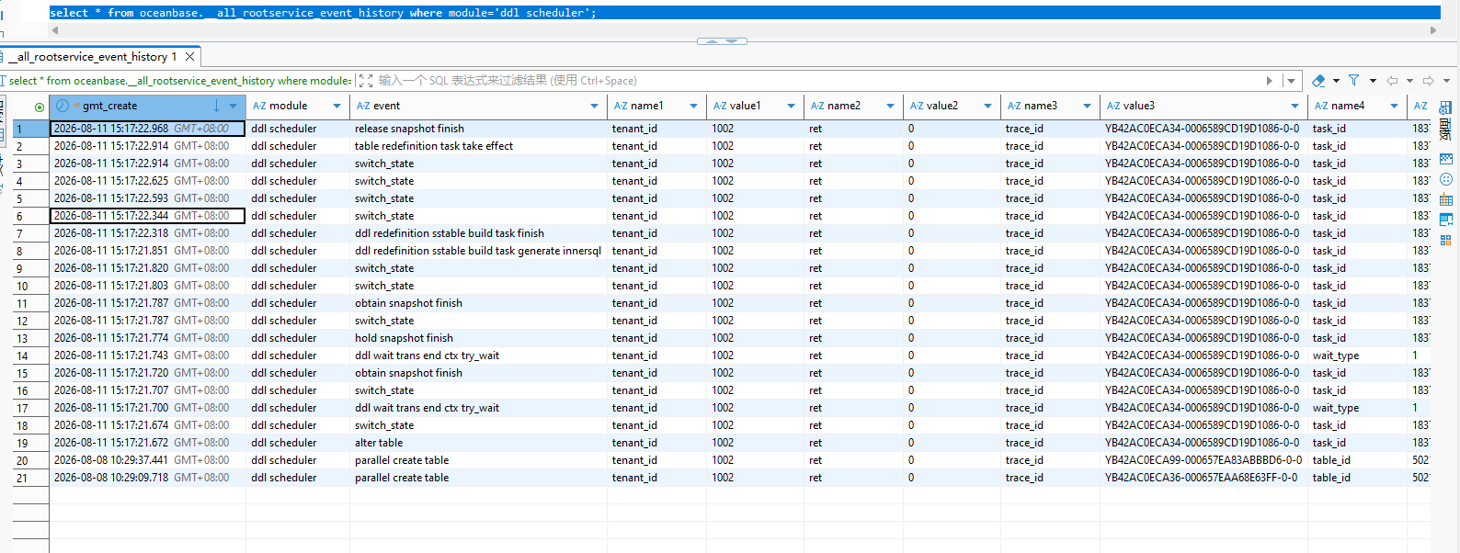Viewport: 1460px width, 553px height.
Task: Click the green select-all corner icon
Action: tap(39, 107)
